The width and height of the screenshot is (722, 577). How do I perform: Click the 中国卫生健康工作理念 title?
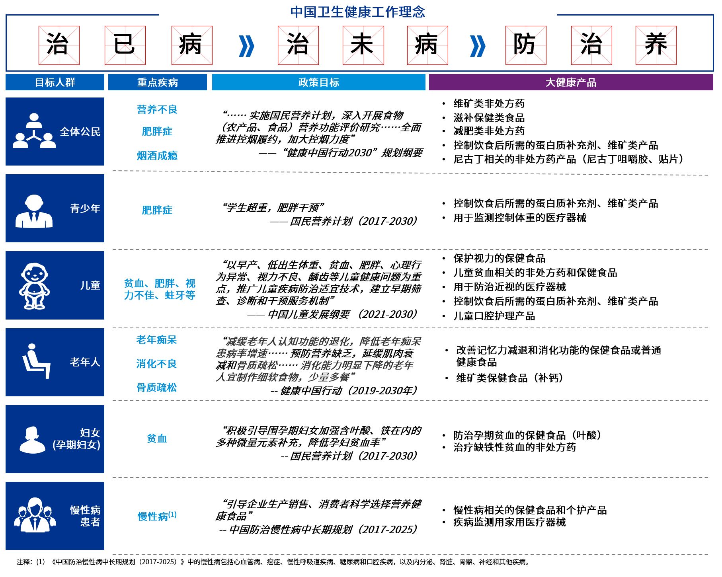(x=357, y=12)
